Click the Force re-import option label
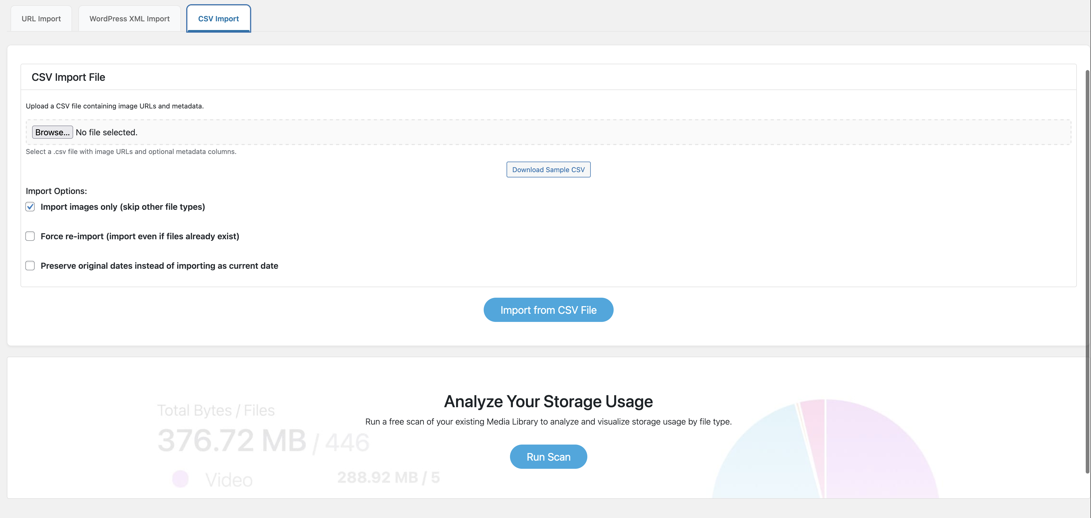Viewport: 1091px width, 518px height. pos(140,236)
